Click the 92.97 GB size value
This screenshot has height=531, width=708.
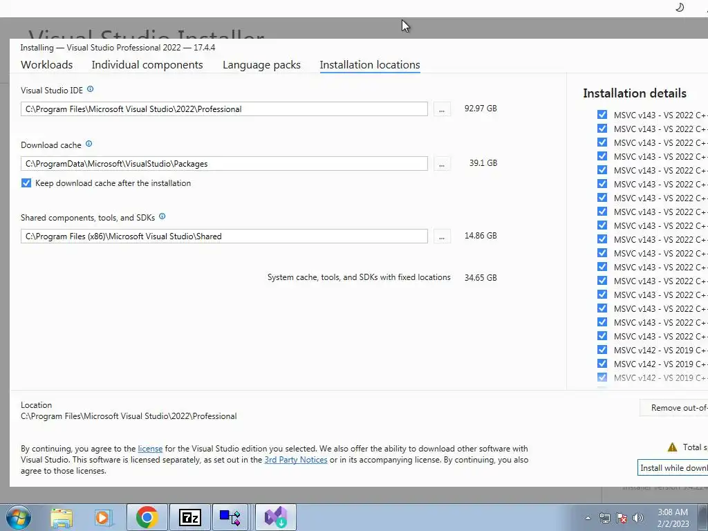[481, 109]
